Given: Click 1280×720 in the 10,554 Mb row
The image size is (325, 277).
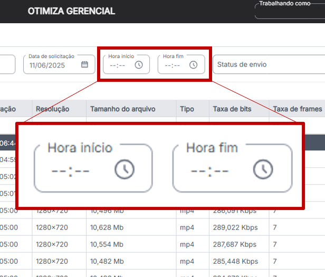Looking at the screenshot, I should [52, 244].
